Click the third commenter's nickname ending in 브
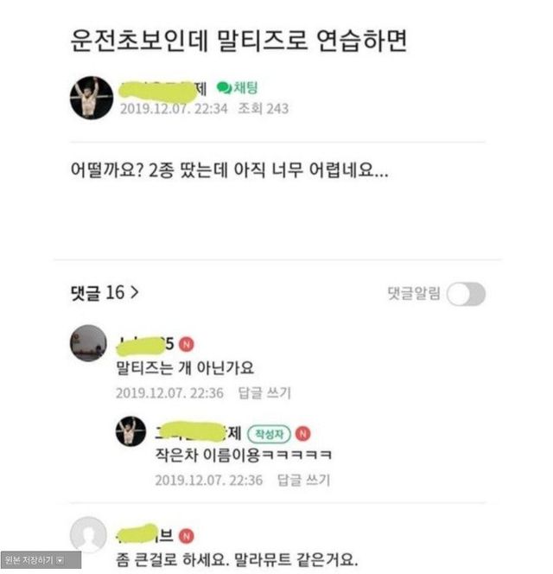Viewport: 553px width, 574px height. click(144, 535)
